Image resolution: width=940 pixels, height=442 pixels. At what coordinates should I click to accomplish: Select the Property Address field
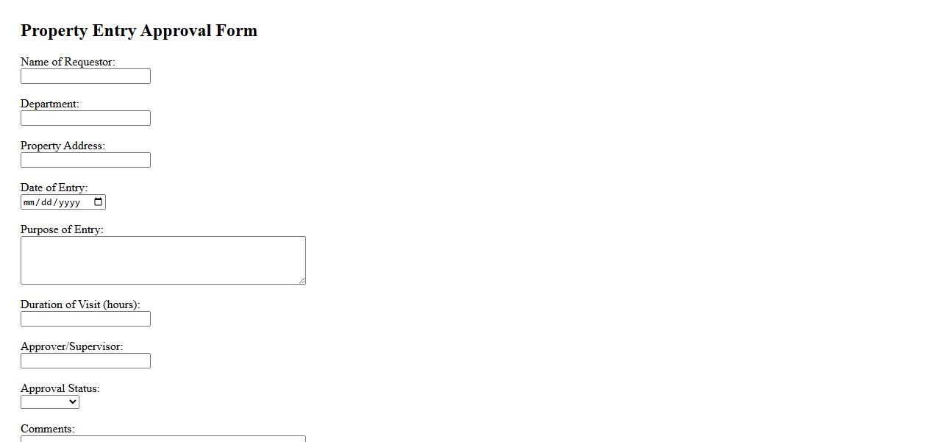(x=85, y=160)
